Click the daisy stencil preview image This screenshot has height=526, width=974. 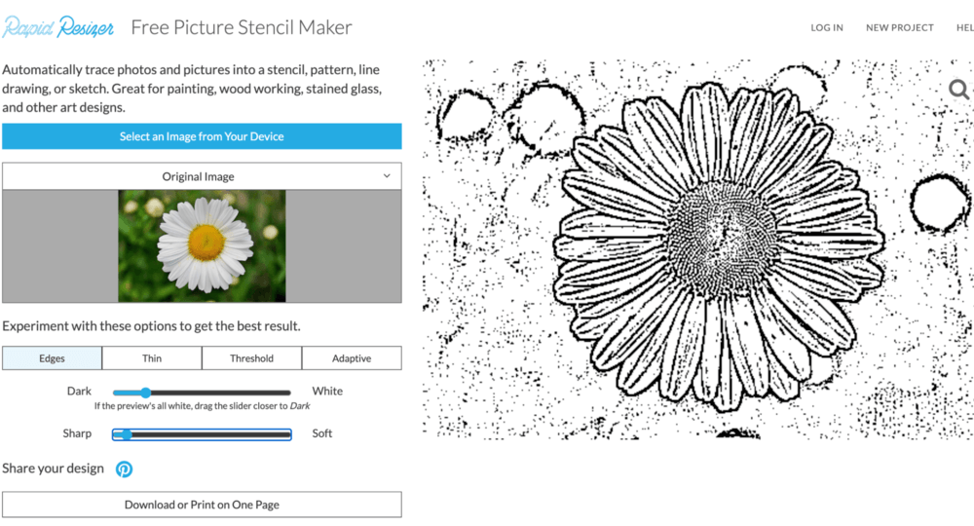coord(698,249)
